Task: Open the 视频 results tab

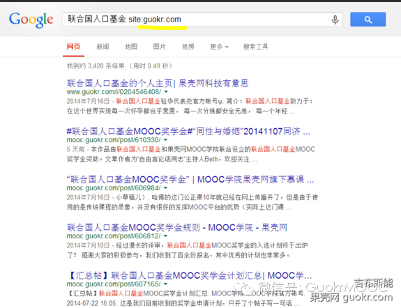Action: point(188,47)
